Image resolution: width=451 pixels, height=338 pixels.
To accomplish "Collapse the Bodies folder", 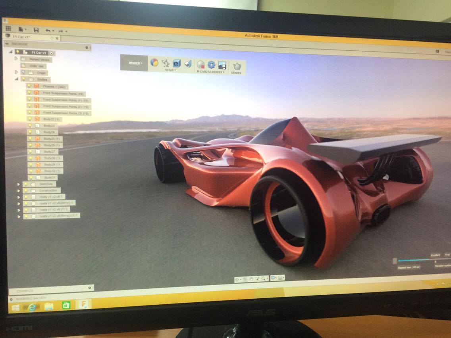I will pyautogui.click(x=17, y=79).
